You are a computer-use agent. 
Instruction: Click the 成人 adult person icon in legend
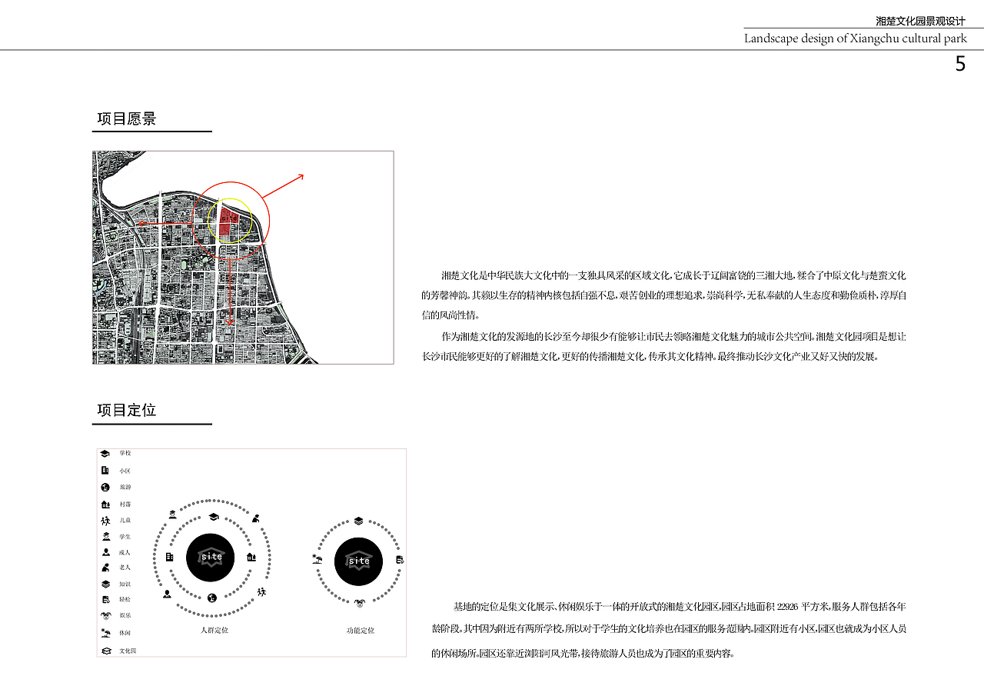tap(105, 552)
